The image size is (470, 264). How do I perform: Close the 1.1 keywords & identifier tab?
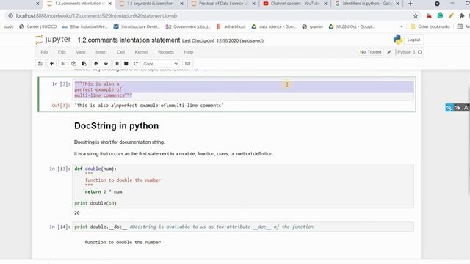click(181, 4)
